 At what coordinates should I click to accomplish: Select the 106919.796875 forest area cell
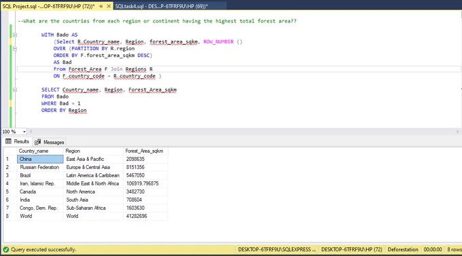145,183
